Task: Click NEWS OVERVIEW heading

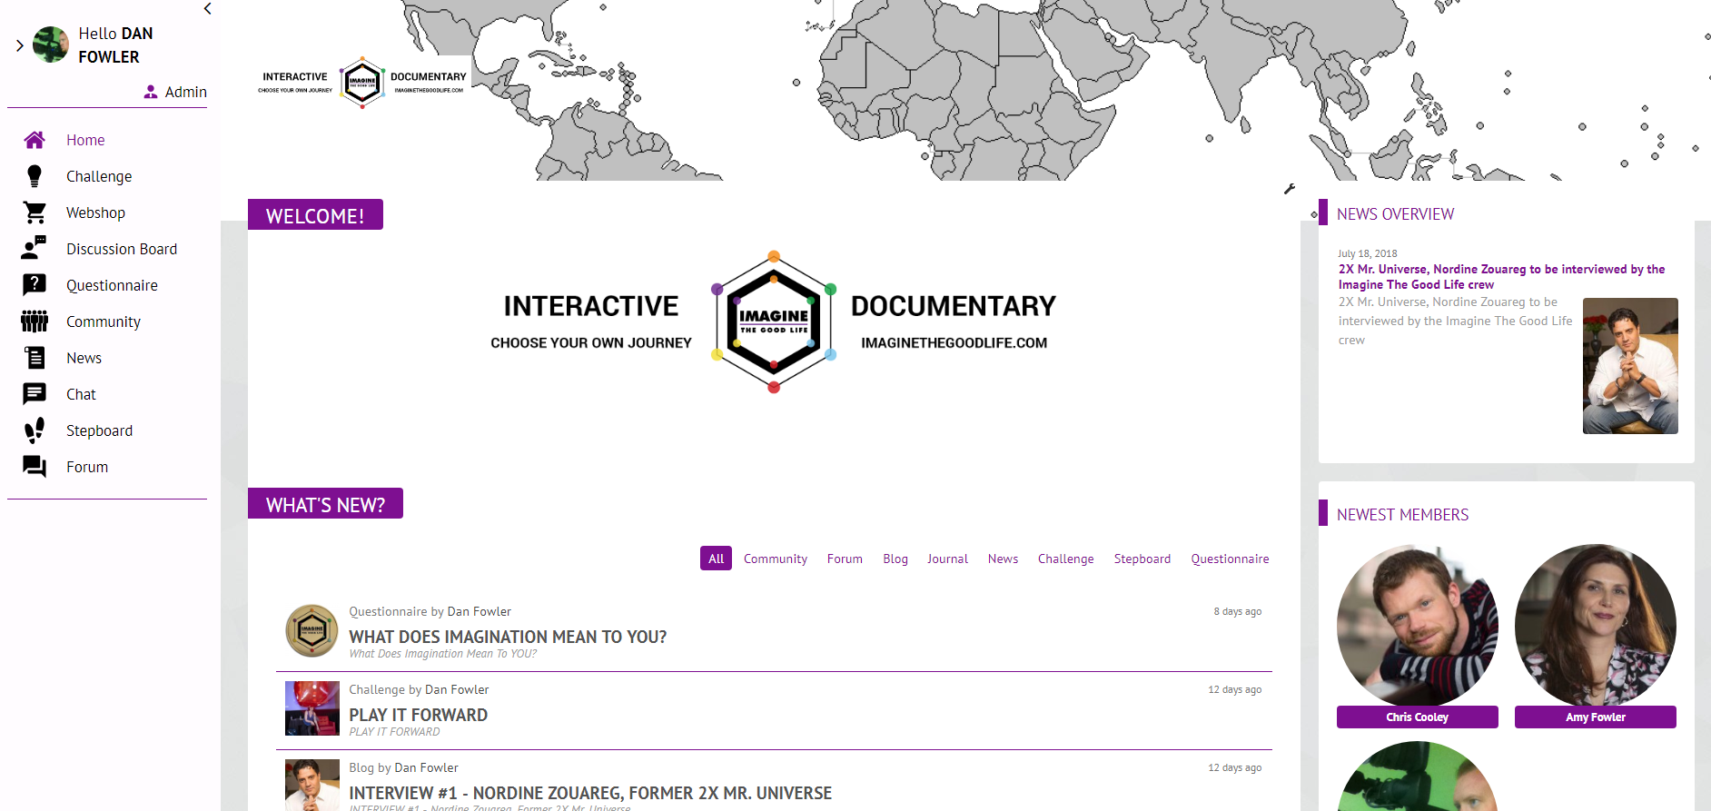Action: [x=1395, y=214]
